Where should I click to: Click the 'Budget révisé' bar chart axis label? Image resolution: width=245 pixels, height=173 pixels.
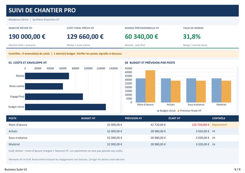tap(16, 107)
